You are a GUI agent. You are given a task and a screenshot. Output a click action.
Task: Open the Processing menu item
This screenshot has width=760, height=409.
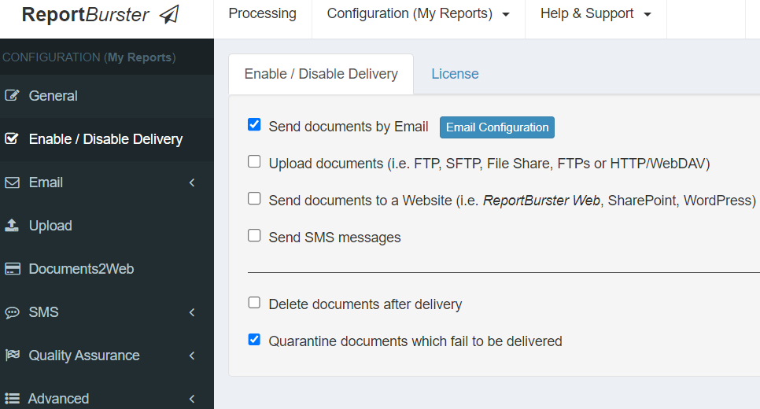click(262, 14)
